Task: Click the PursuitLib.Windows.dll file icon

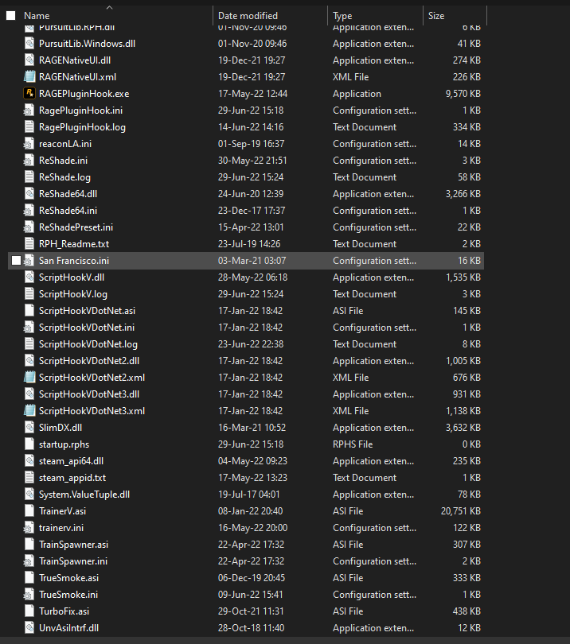Action: coord(29,44)
